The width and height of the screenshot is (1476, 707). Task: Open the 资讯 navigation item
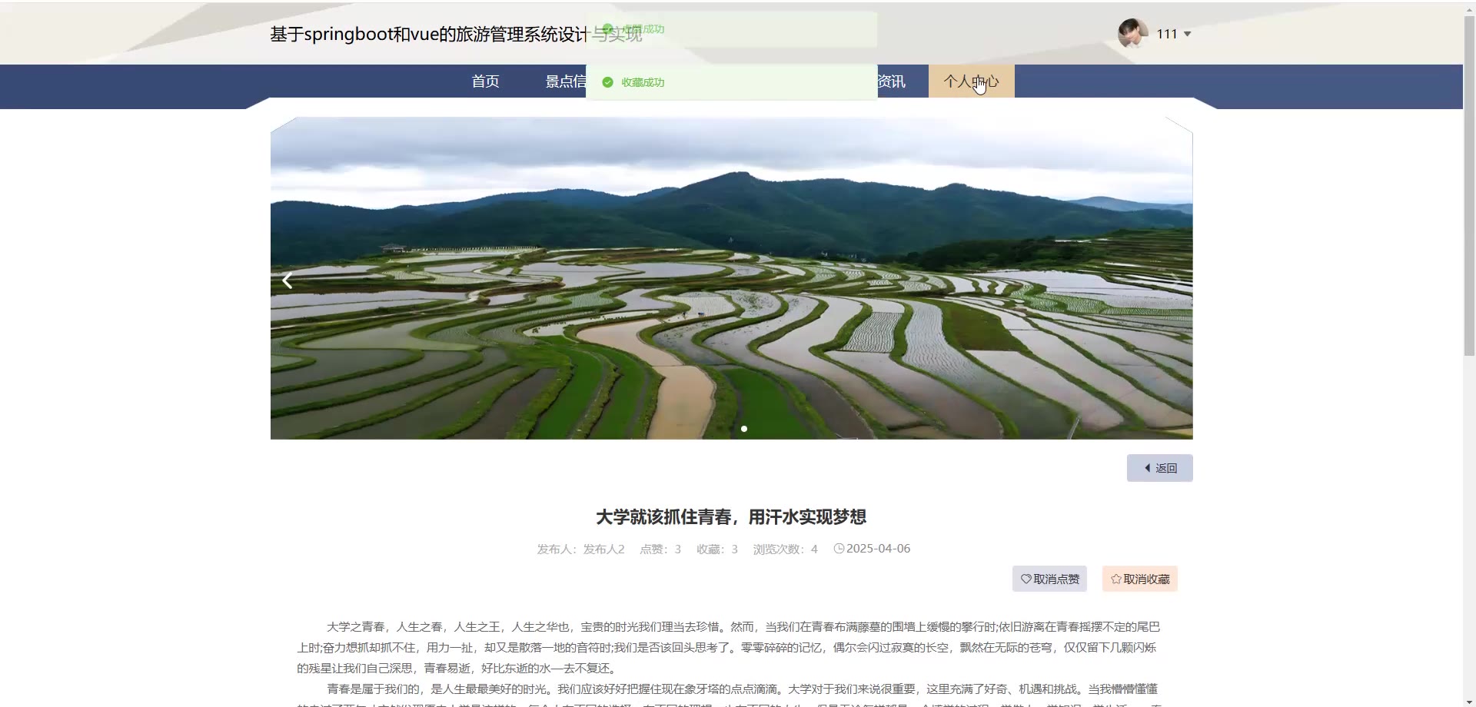[x=892, y=81]
